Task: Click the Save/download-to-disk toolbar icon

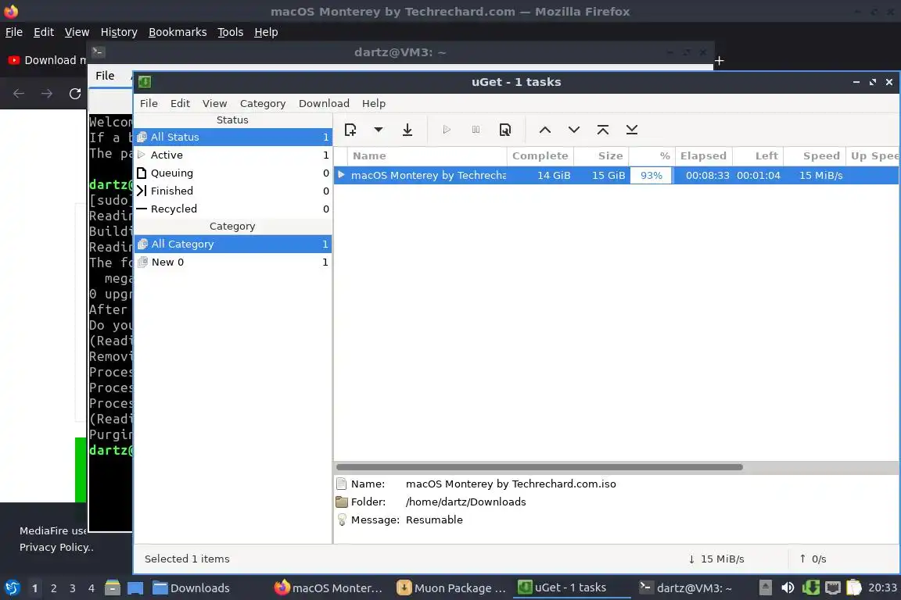Action: pyautogui.click(x=407, y=130)
